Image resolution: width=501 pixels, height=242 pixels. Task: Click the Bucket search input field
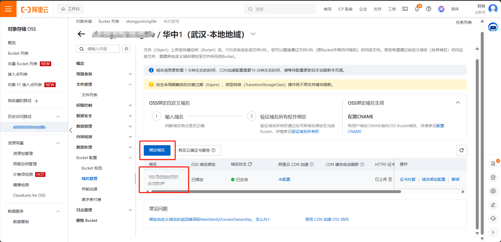point(100,48)
